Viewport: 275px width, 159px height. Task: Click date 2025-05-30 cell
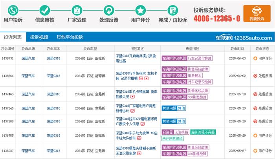coord(237,94)
